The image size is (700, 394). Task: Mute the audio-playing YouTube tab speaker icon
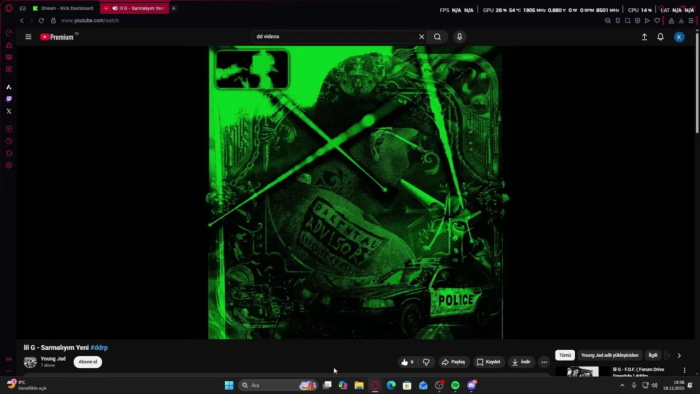pyautogui.click(x=115, y=8)
